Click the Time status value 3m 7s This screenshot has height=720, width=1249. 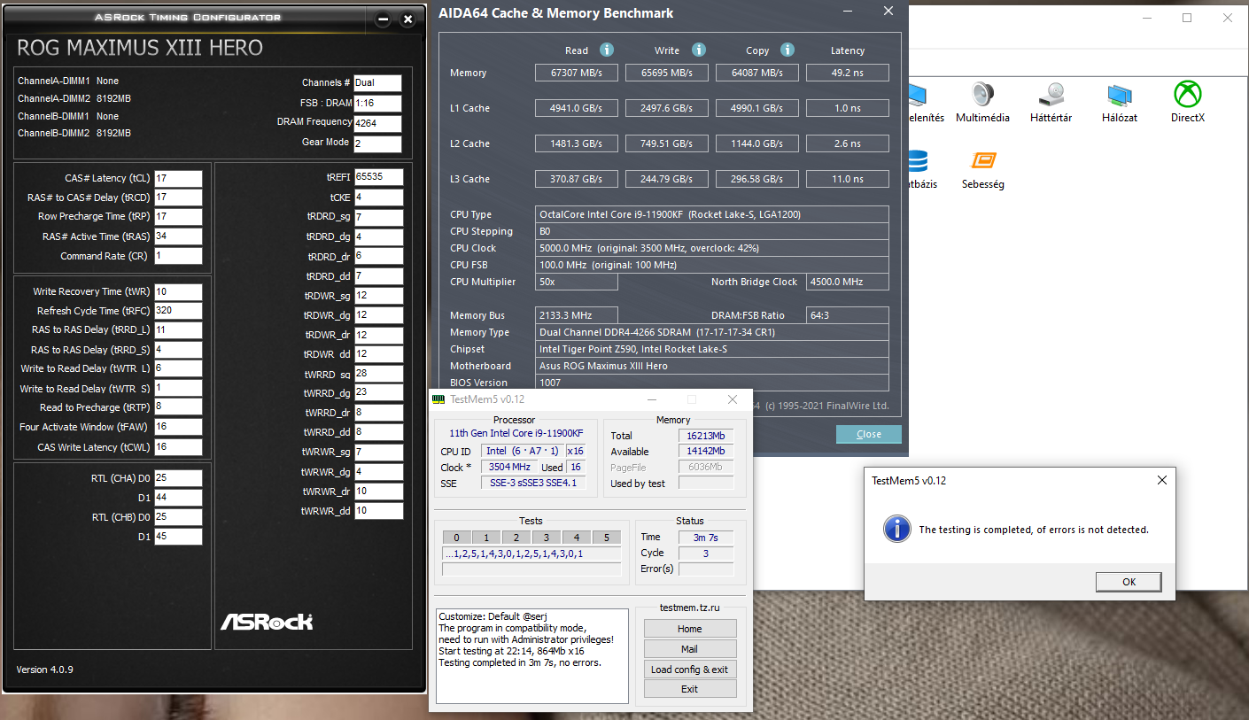(x=706, y=538)
